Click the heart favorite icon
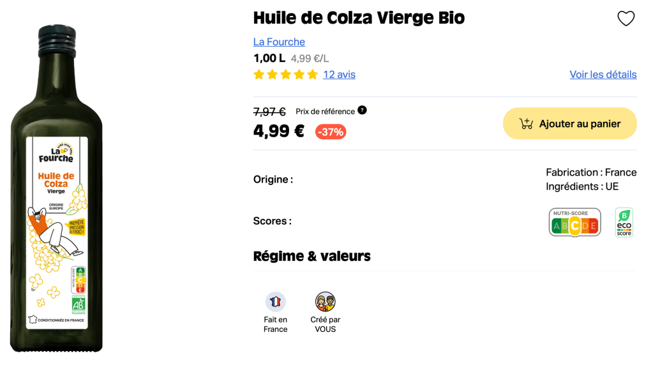 (x=626, y=19)
